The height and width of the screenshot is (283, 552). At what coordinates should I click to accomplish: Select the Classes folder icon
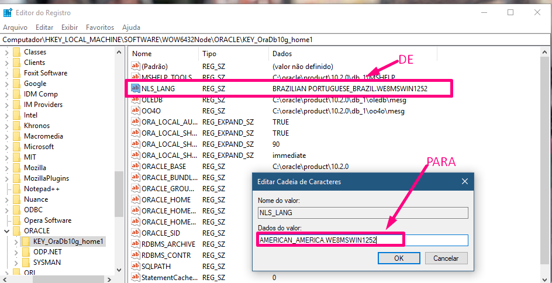pos(16,52)
